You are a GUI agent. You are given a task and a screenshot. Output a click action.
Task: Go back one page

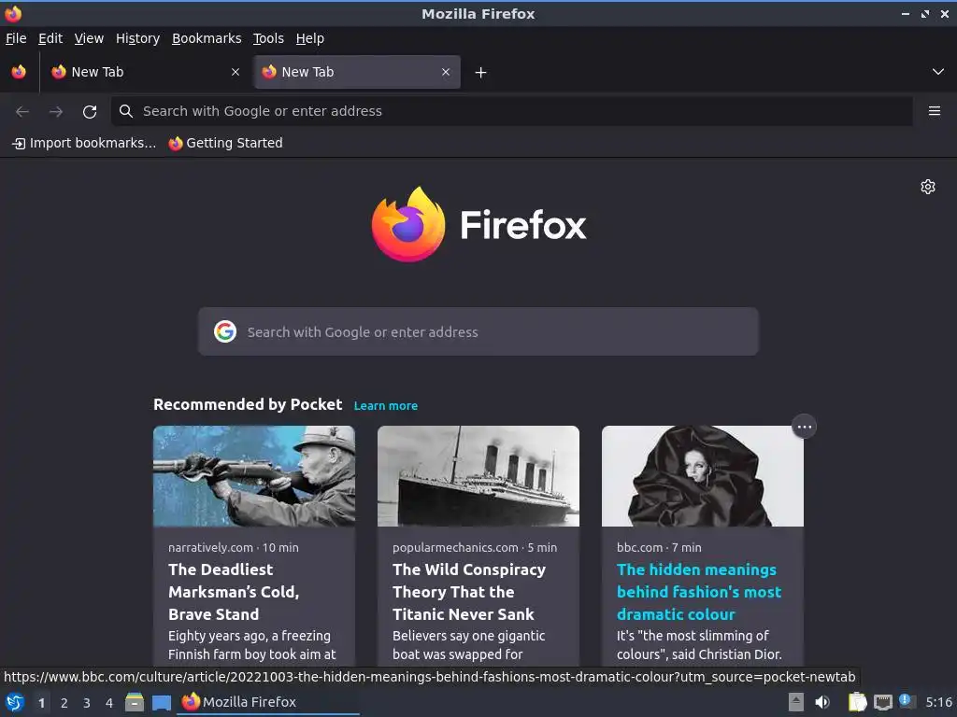[22, 111]
